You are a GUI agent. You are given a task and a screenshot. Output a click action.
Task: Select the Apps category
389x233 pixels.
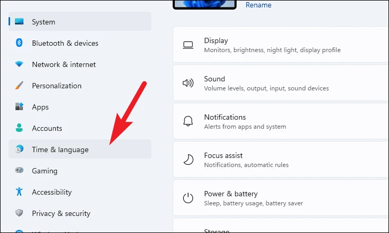coord(80,107)
